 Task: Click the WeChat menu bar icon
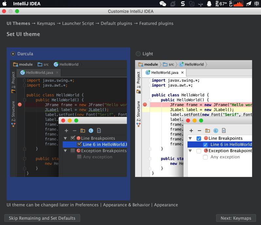tap(163, 4)
